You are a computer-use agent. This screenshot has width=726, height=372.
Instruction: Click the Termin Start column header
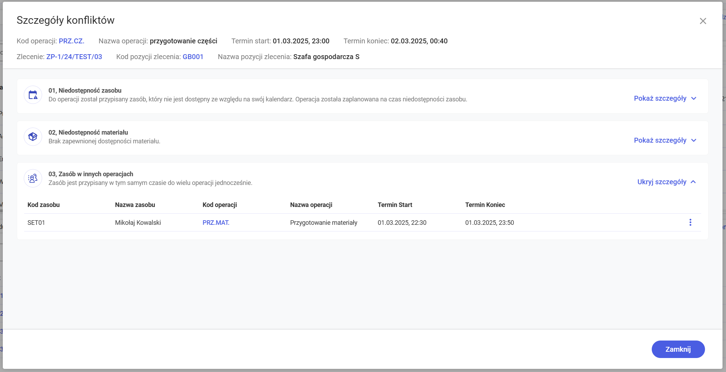click(395, 205)
